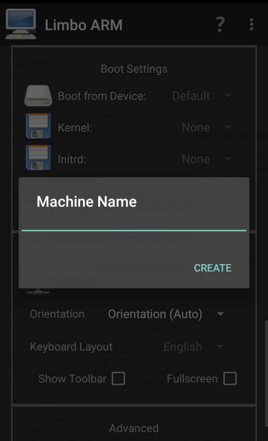Tap the Limbo ARM computer logo
This screenshot has width=268, height=441.
[x=21, y=24]
